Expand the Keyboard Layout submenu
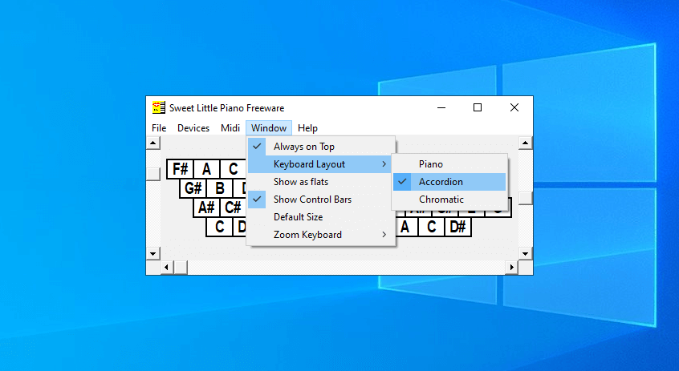Viewport: 679px width, 371px height. (321, 164)
